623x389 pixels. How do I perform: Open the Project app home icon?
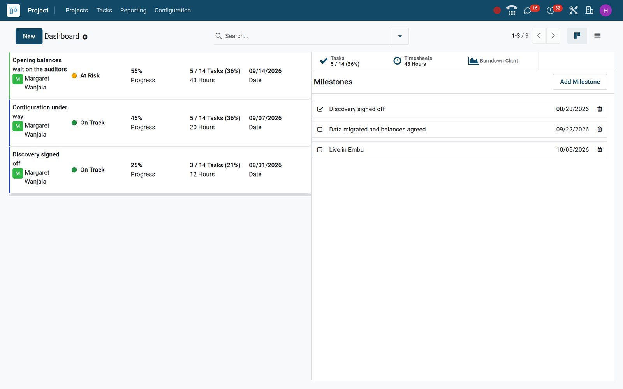pyautogui.click(x=13, y=10)
